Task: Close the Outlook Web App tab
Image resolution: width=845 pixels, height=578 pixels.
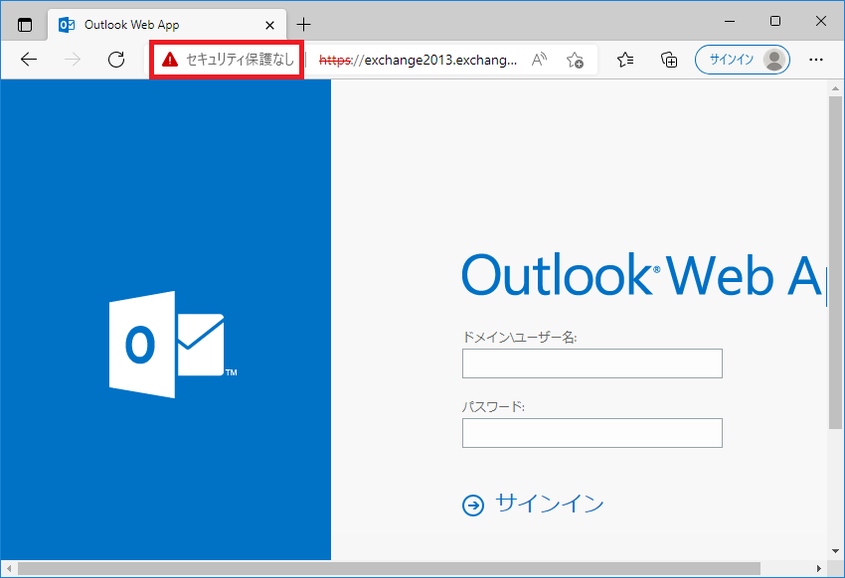Action: point(270,25)
